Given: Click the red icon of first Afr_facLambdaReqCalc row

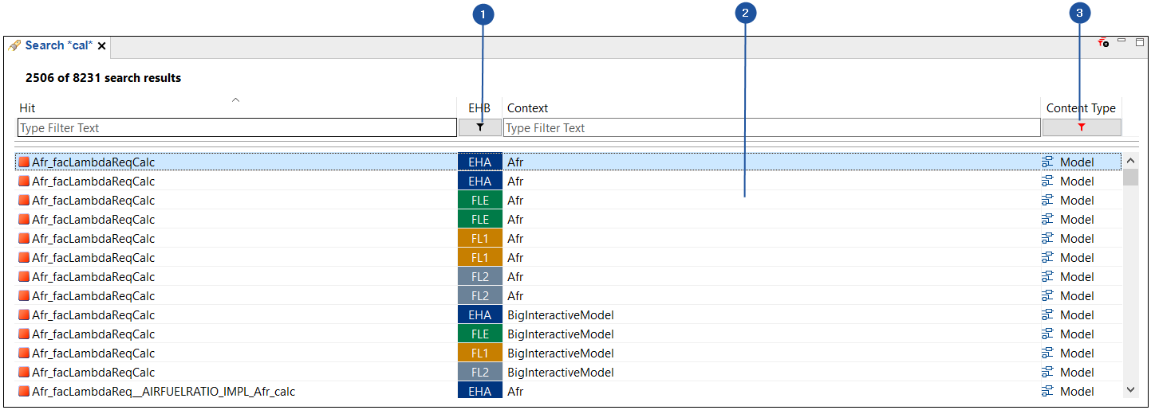Looking at the screenshot, I should point(24,162).
